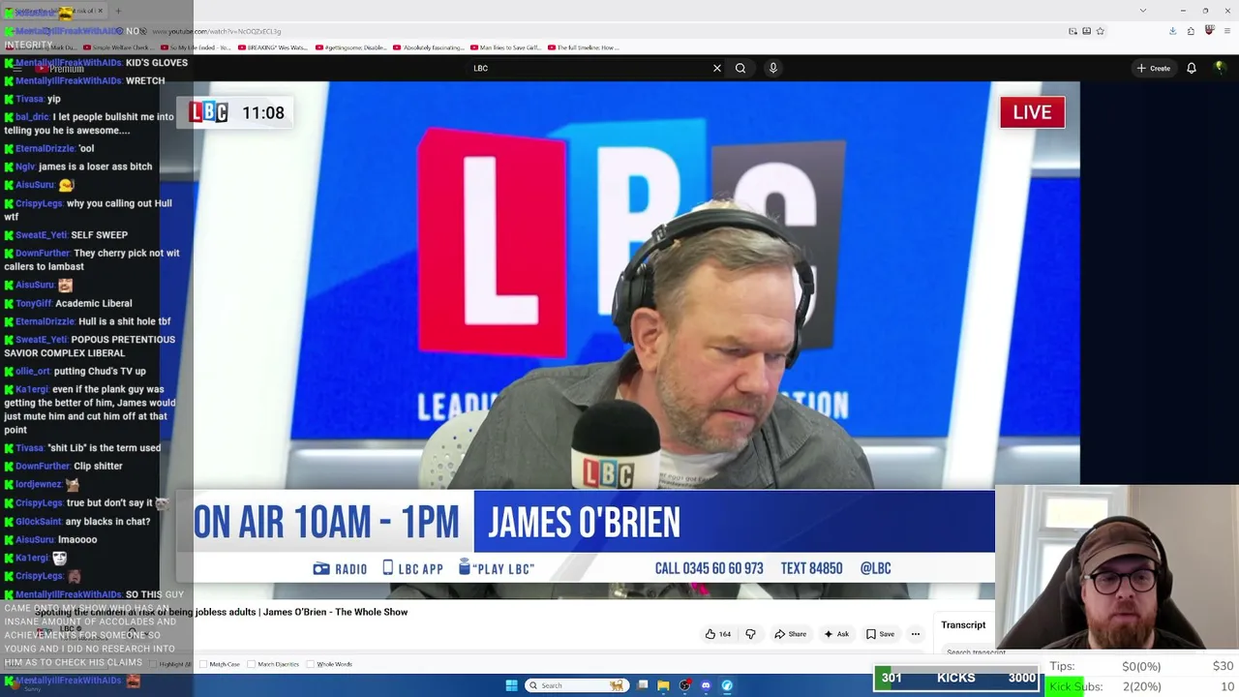
Task: Click the Windows taskbar search box
Action: 575,685
